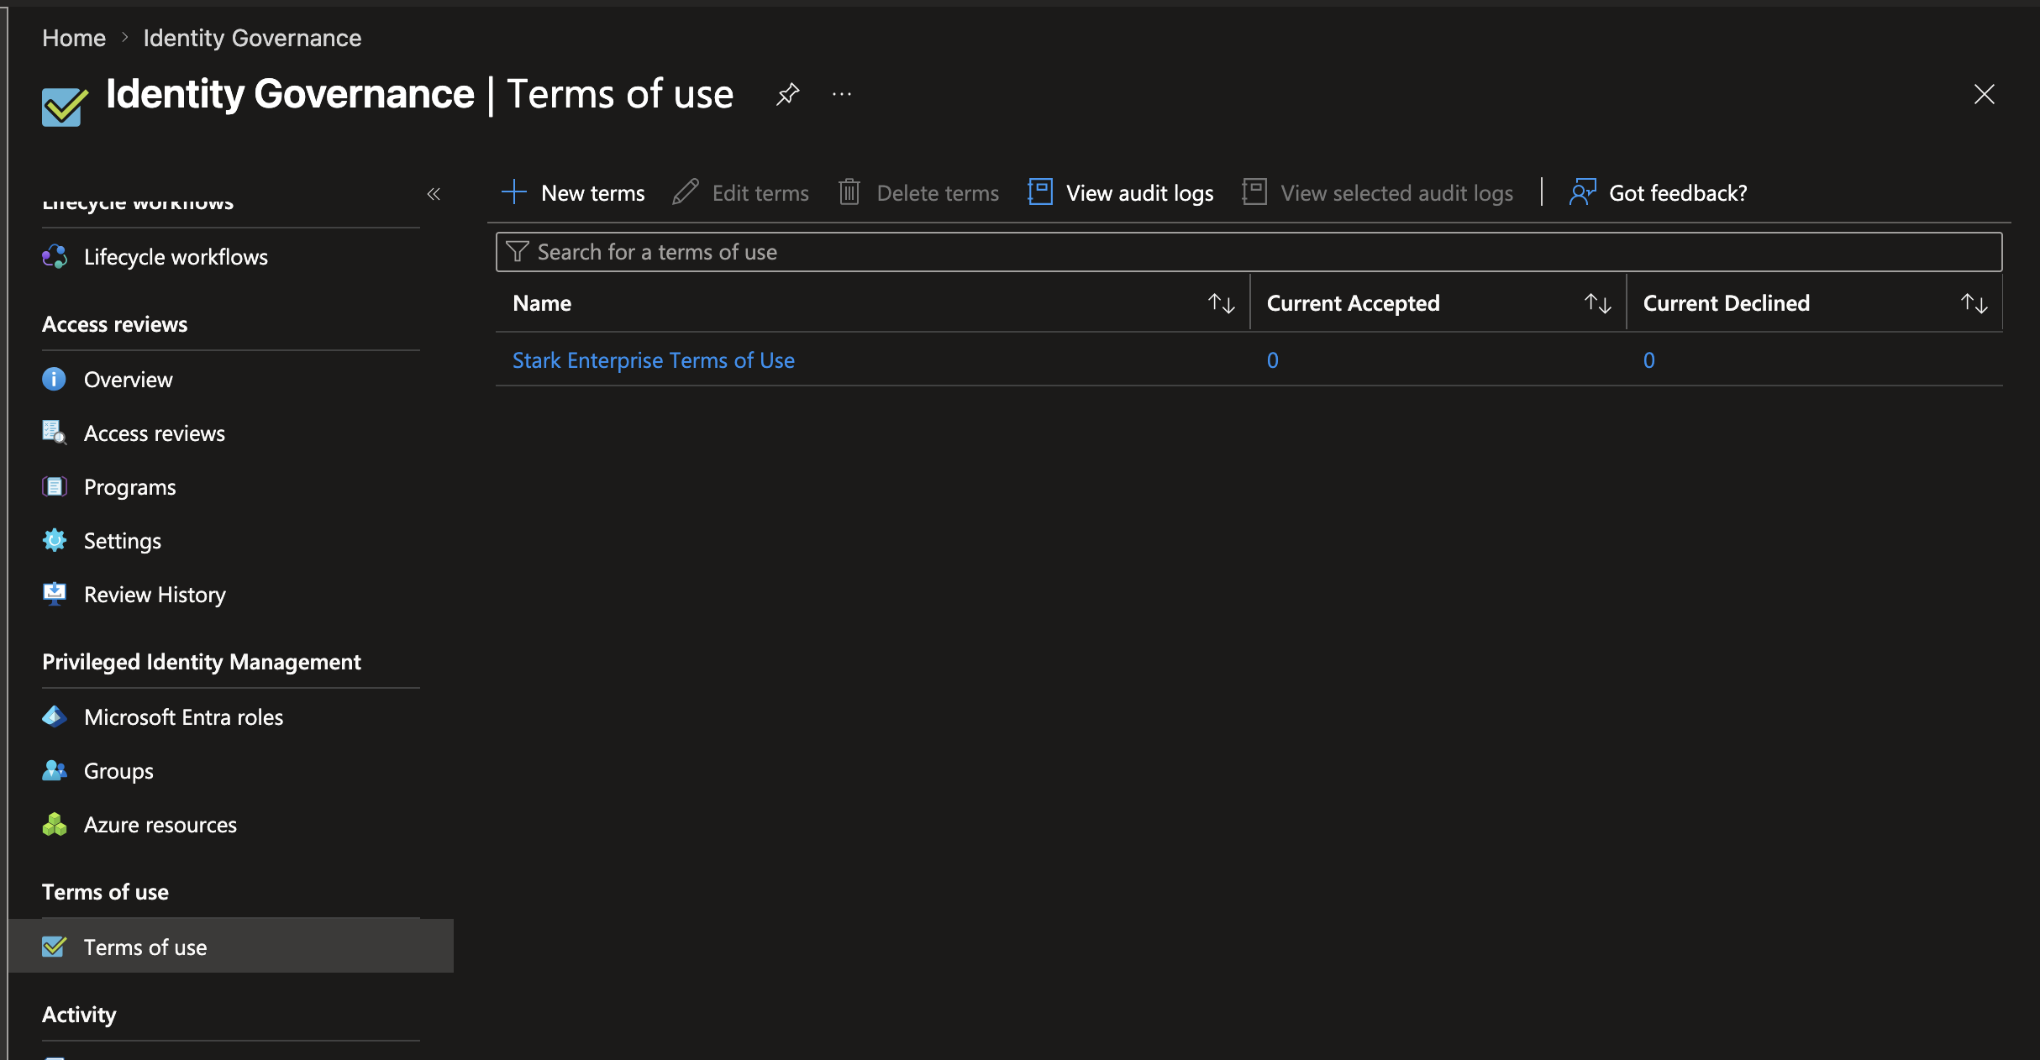Screen dimensions: 2040x1060
Task: Focus the Search for a terms of use field
Action: [1249, 252]
